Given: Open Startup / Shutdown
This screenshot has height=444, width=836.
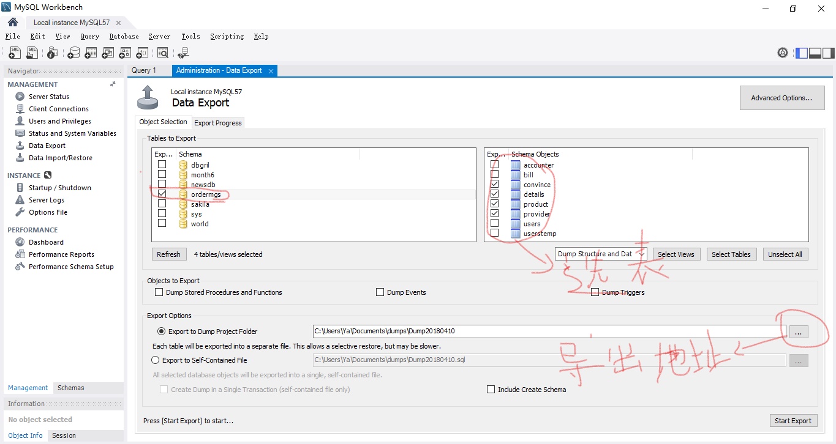Looking at the screenshot, I should pos(59,188).
